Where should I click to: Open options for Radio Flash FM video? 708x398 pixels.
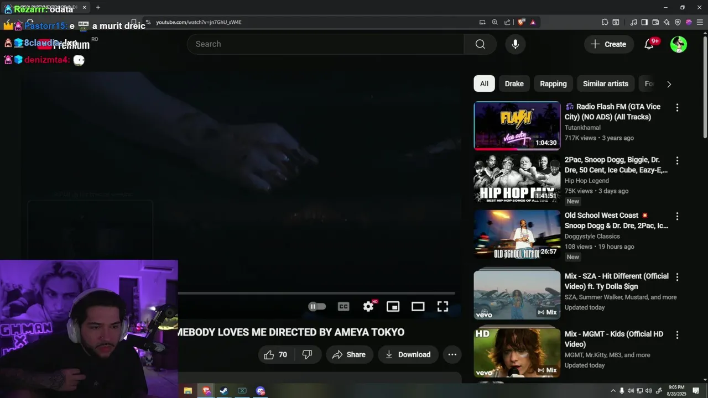(x=677, y=108)
